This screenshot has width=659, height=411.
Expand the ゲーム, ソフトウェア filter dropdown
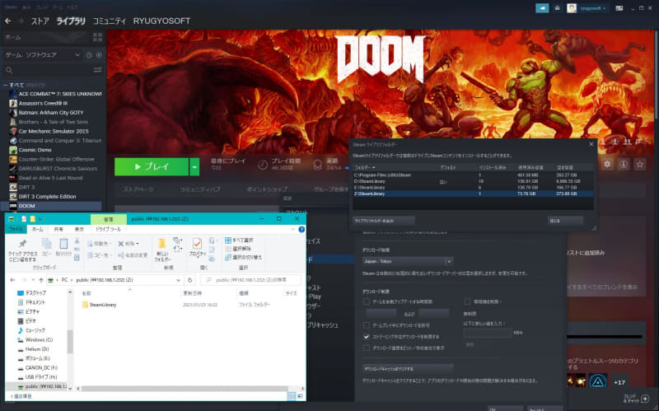click(41, 55)
